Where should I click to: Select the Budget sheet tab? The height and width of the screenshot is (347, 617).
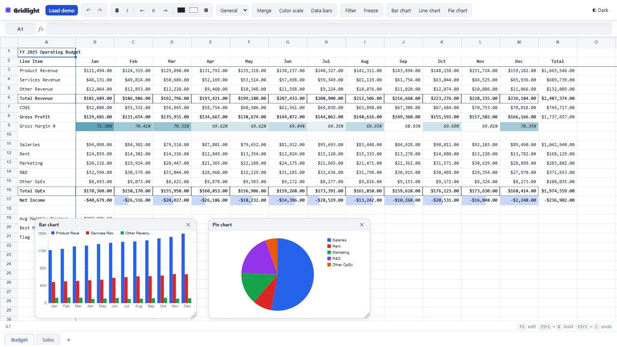point(19,340)
